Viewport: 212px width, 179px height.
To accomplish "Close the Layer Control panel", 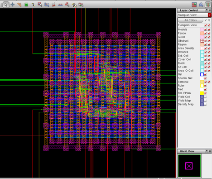I will (210, 10).
